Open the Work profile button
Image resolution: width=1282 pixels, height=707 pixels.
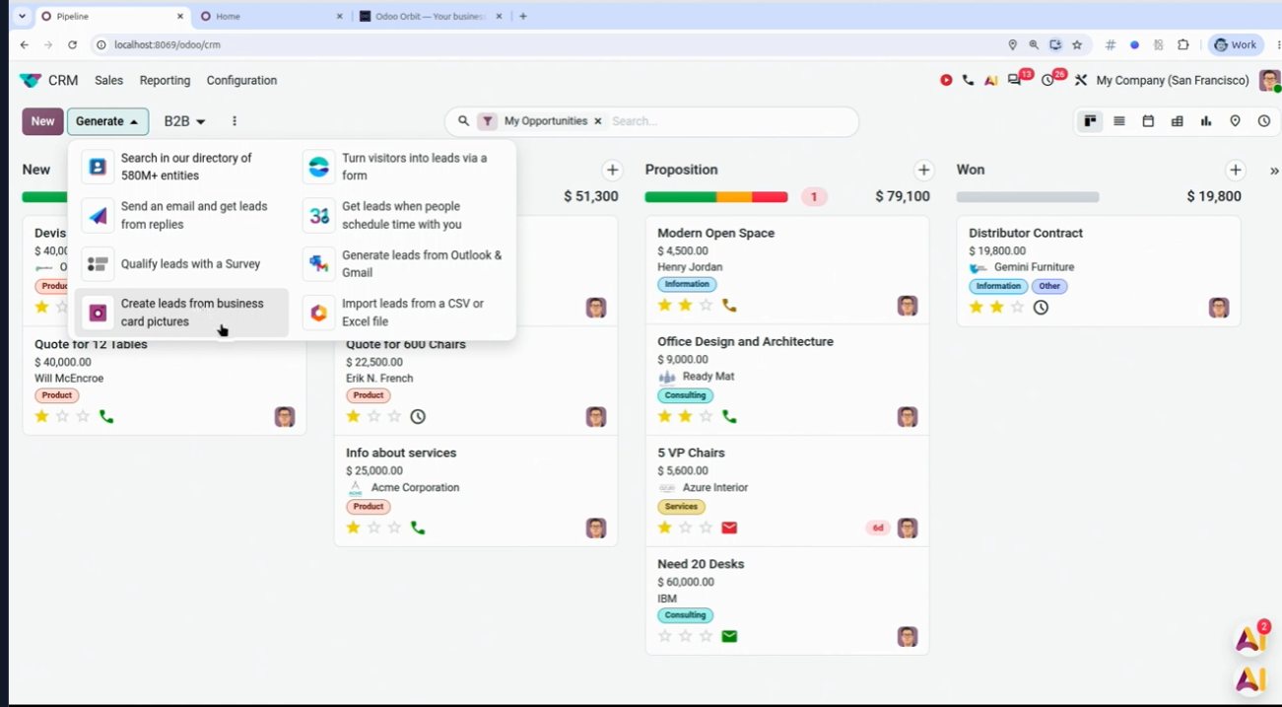[x=1236, y=44]
